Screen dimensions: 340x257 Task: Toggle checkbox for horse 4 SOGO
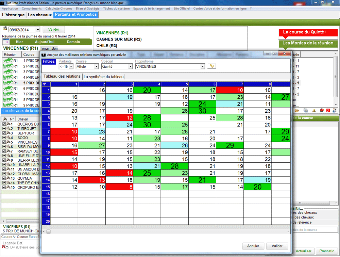tap(4, 138)
